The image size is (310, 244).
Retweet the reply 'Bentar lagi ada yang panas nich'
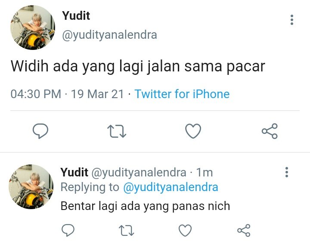[126, 230]
